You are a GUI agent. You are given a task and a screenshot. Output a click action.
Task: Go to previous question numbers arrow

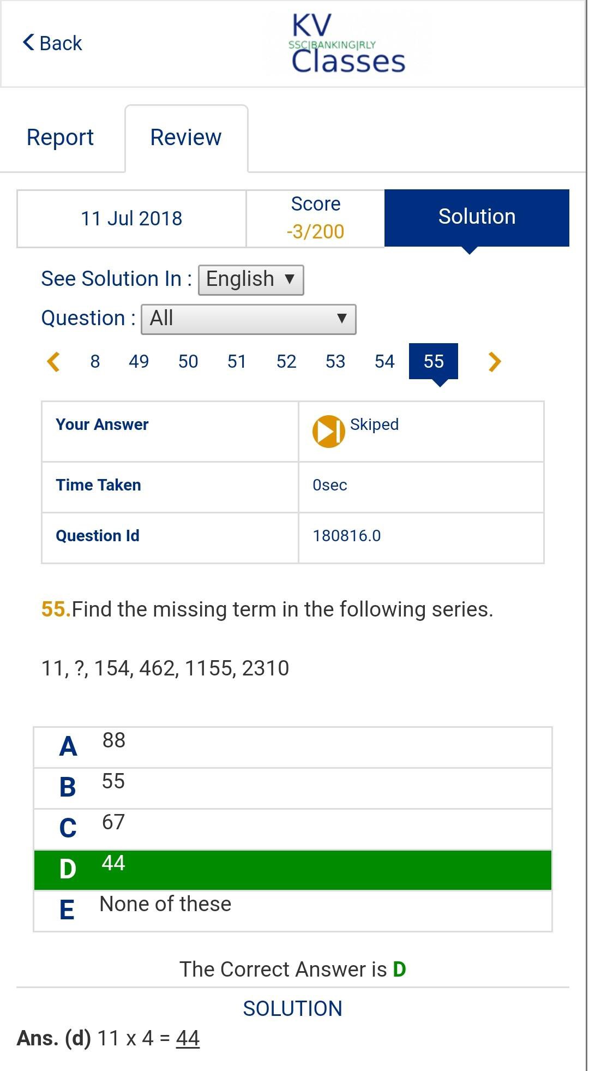(x=53, y=362)
